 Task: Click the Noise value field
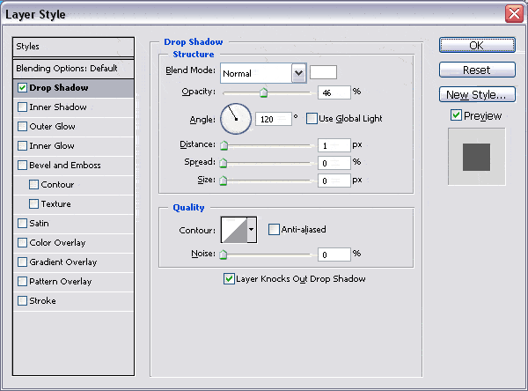tap(334, 255)
